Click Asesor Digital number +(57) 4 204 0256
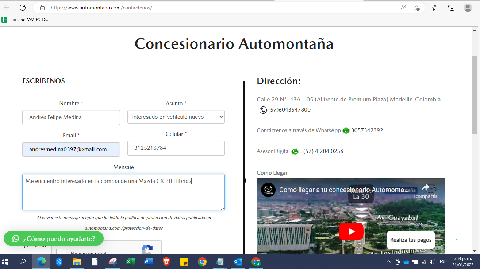The height and width of the screenshot is (269, 480). [x=322, y=151]
